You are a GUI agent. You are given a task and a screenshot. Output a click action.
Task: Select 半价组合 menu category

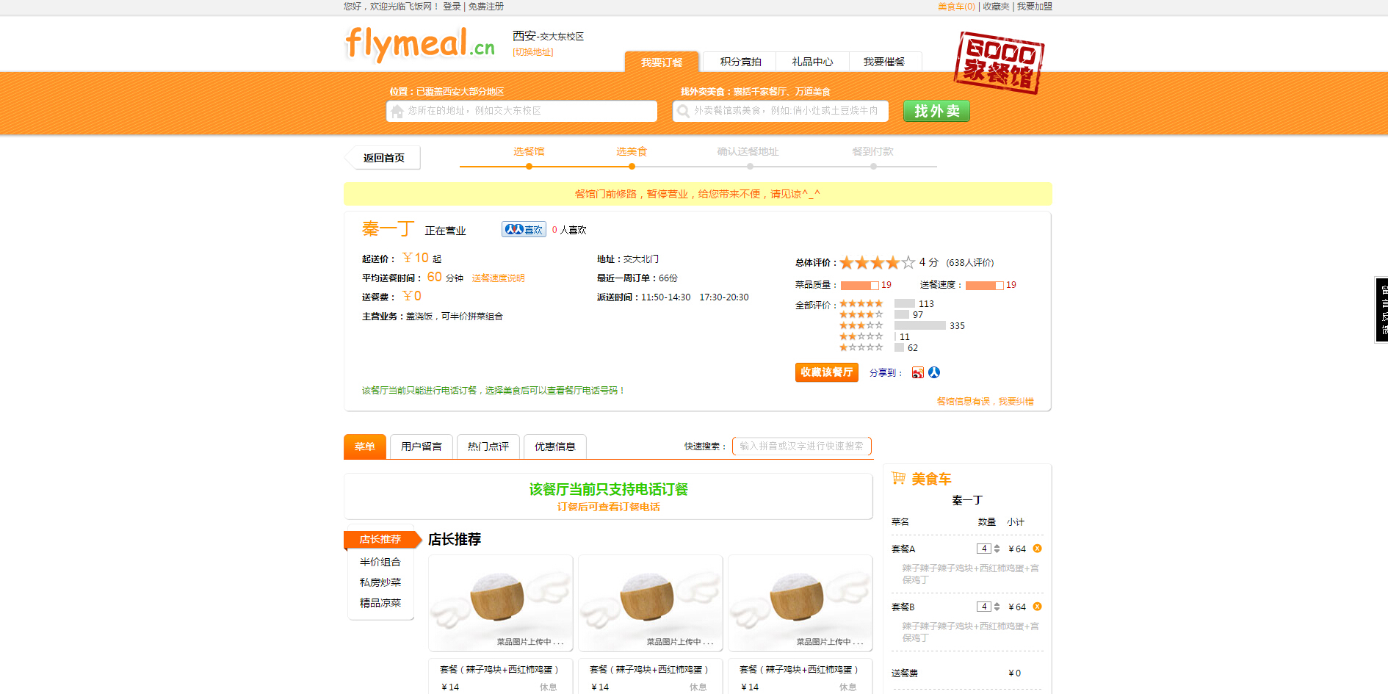tap(380, 562)
